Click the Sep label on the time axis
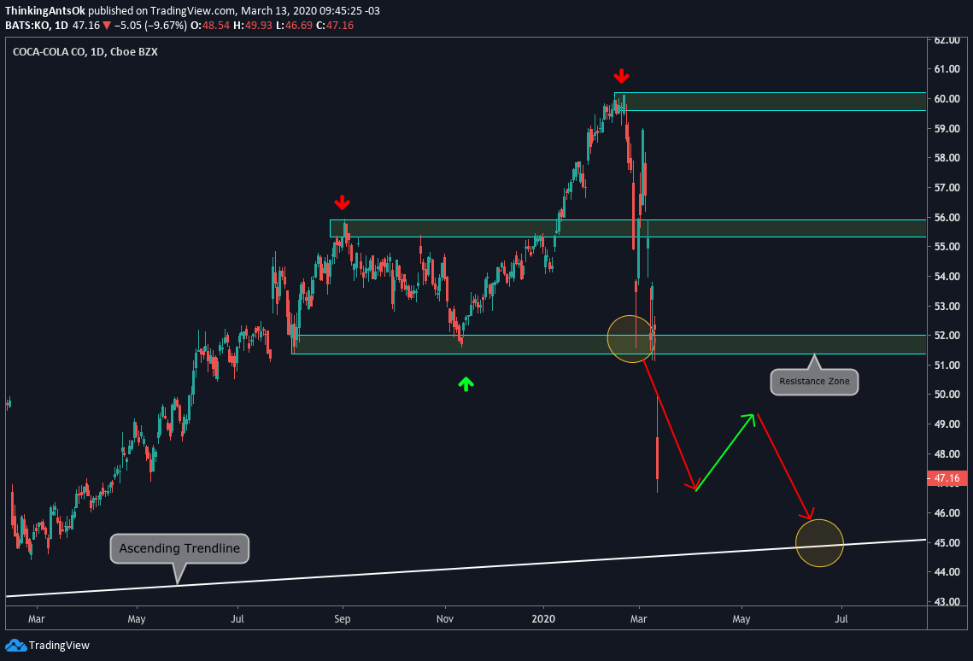Image resolution: width=973 pixels, height=661 pixels. [x=342, y=619]
